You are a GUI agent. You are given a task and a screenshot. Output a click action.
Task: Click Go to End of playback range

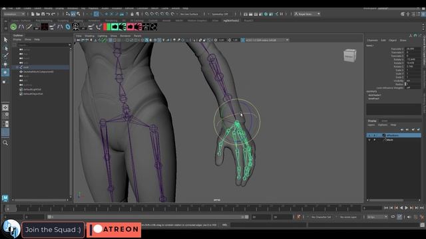tap(421, 208)
